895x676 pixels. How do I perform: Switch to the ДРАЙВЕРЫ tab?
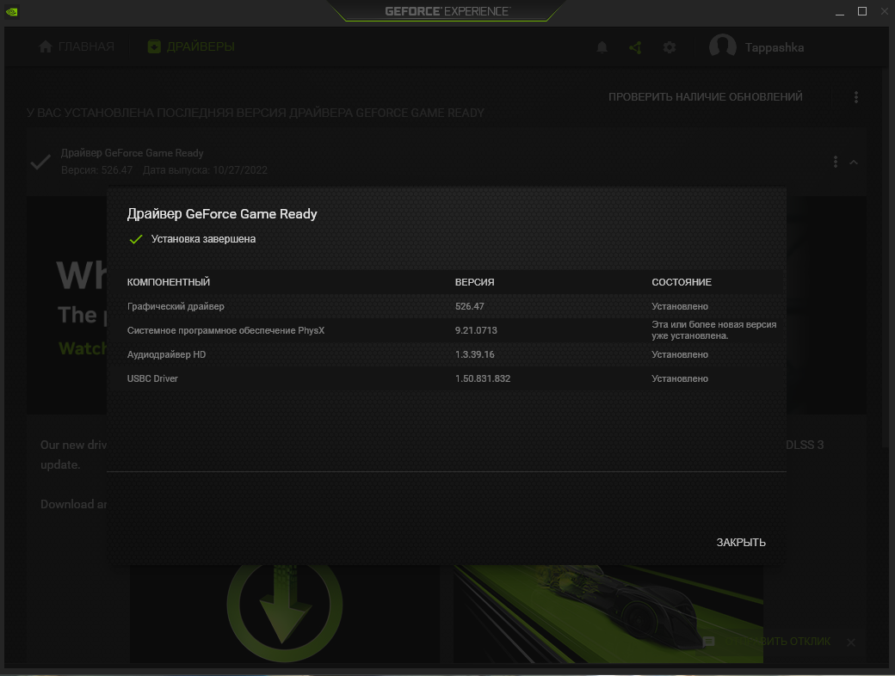pos(191,46)
